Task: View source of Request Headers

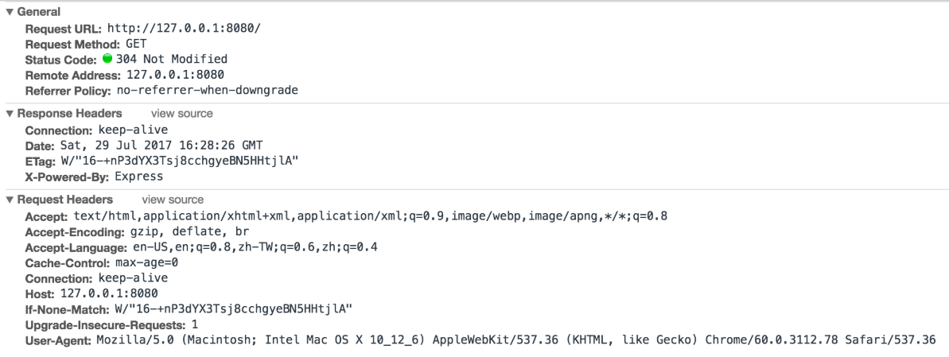Action: 173,200
